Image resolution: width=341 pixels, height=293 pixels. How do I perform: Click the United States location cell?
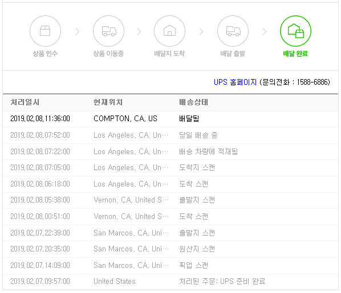pyautogui.click(x=115, y=281)
